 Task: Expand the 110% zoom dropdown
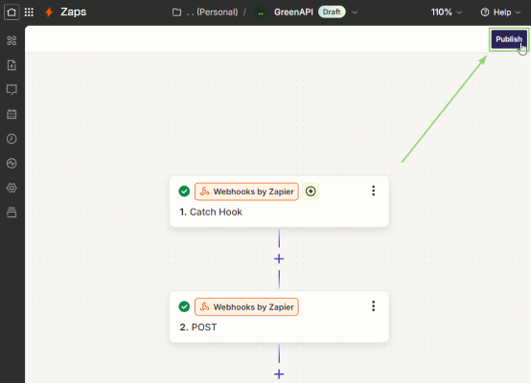pos(446,12)
